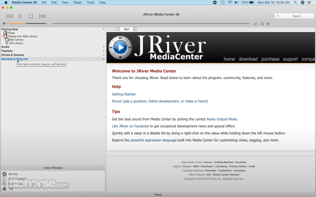Open the search options dropdown arrow
This screenshot has height=197, width=316.
tap(278, 16)
